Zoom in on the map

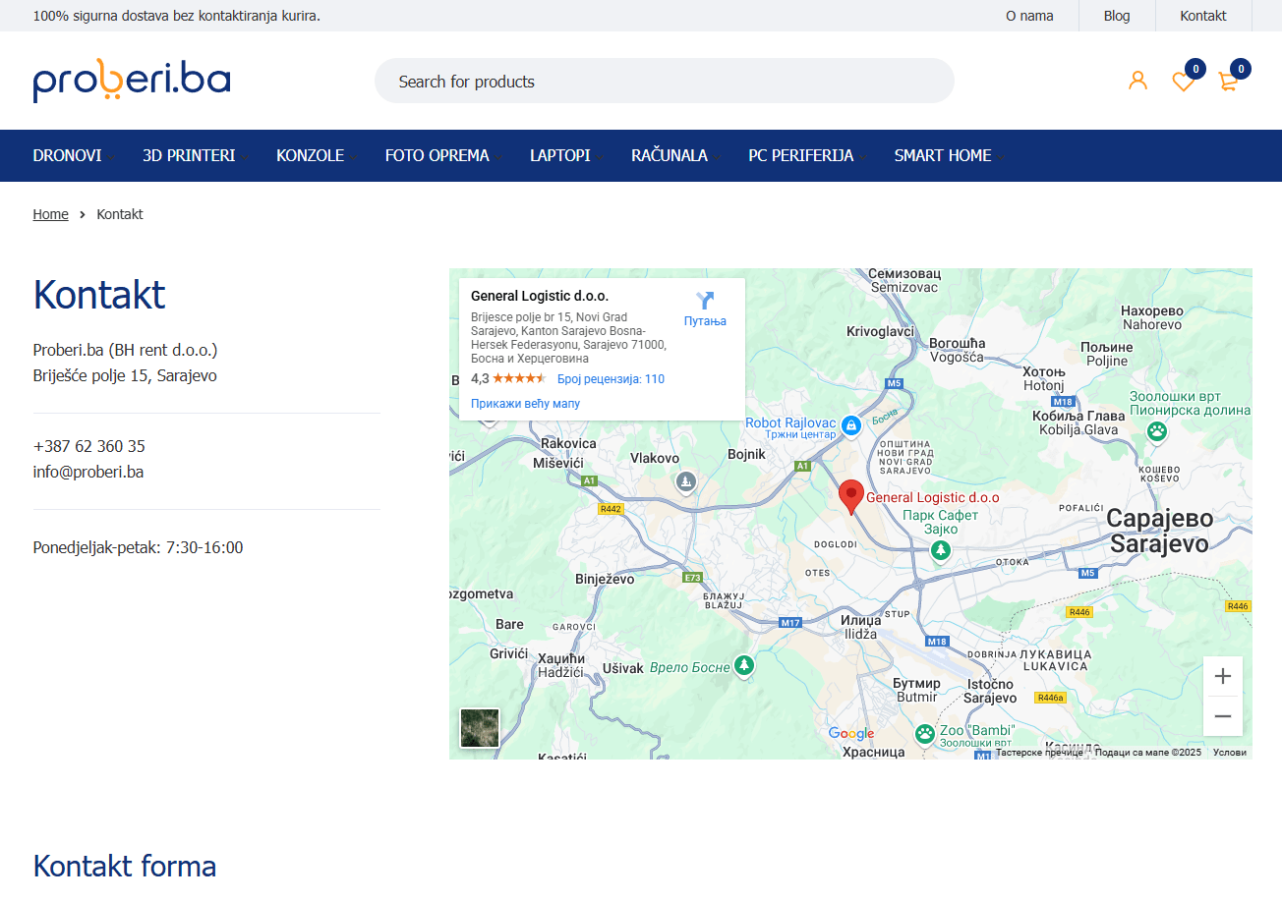[x=1223, y=676]
